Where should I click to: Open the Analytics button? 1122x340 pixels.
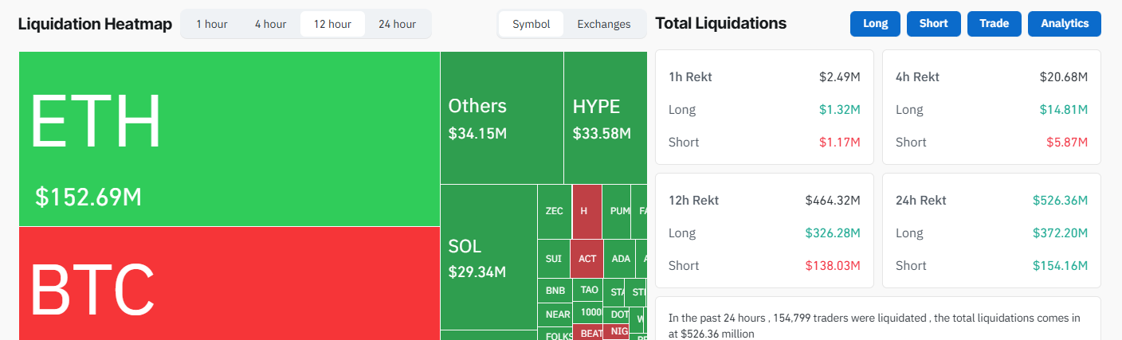point(1065,24)
